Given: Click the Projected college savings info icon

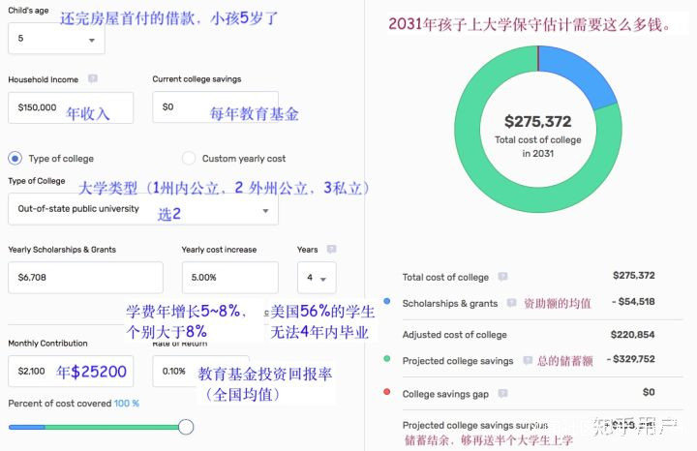Looking at the screenshot, I should 528,360.
